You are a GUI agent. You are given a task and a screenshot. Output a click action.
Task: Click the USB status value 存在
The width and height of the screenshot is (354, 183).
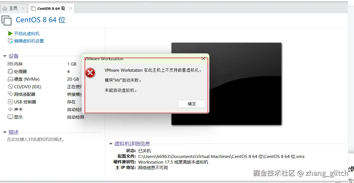pyautogui.click(x=71, y=102)
